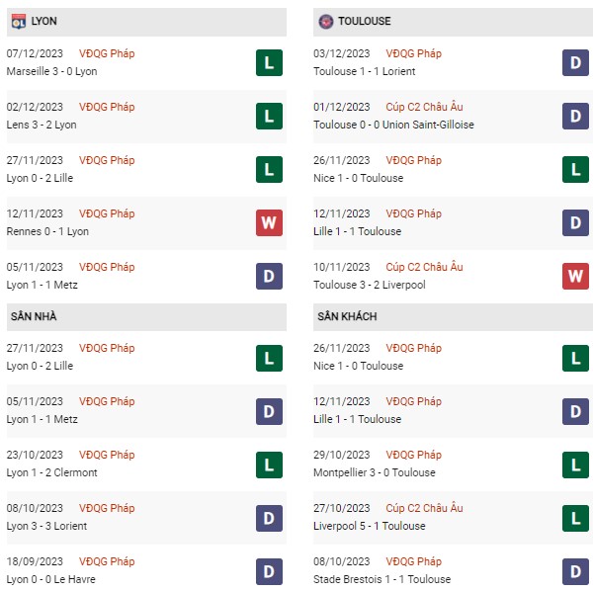Click the L badge for Marseille 3-0 Lyon
The height and width of the screenshot is (592, 593).
(x=269, y=63)
